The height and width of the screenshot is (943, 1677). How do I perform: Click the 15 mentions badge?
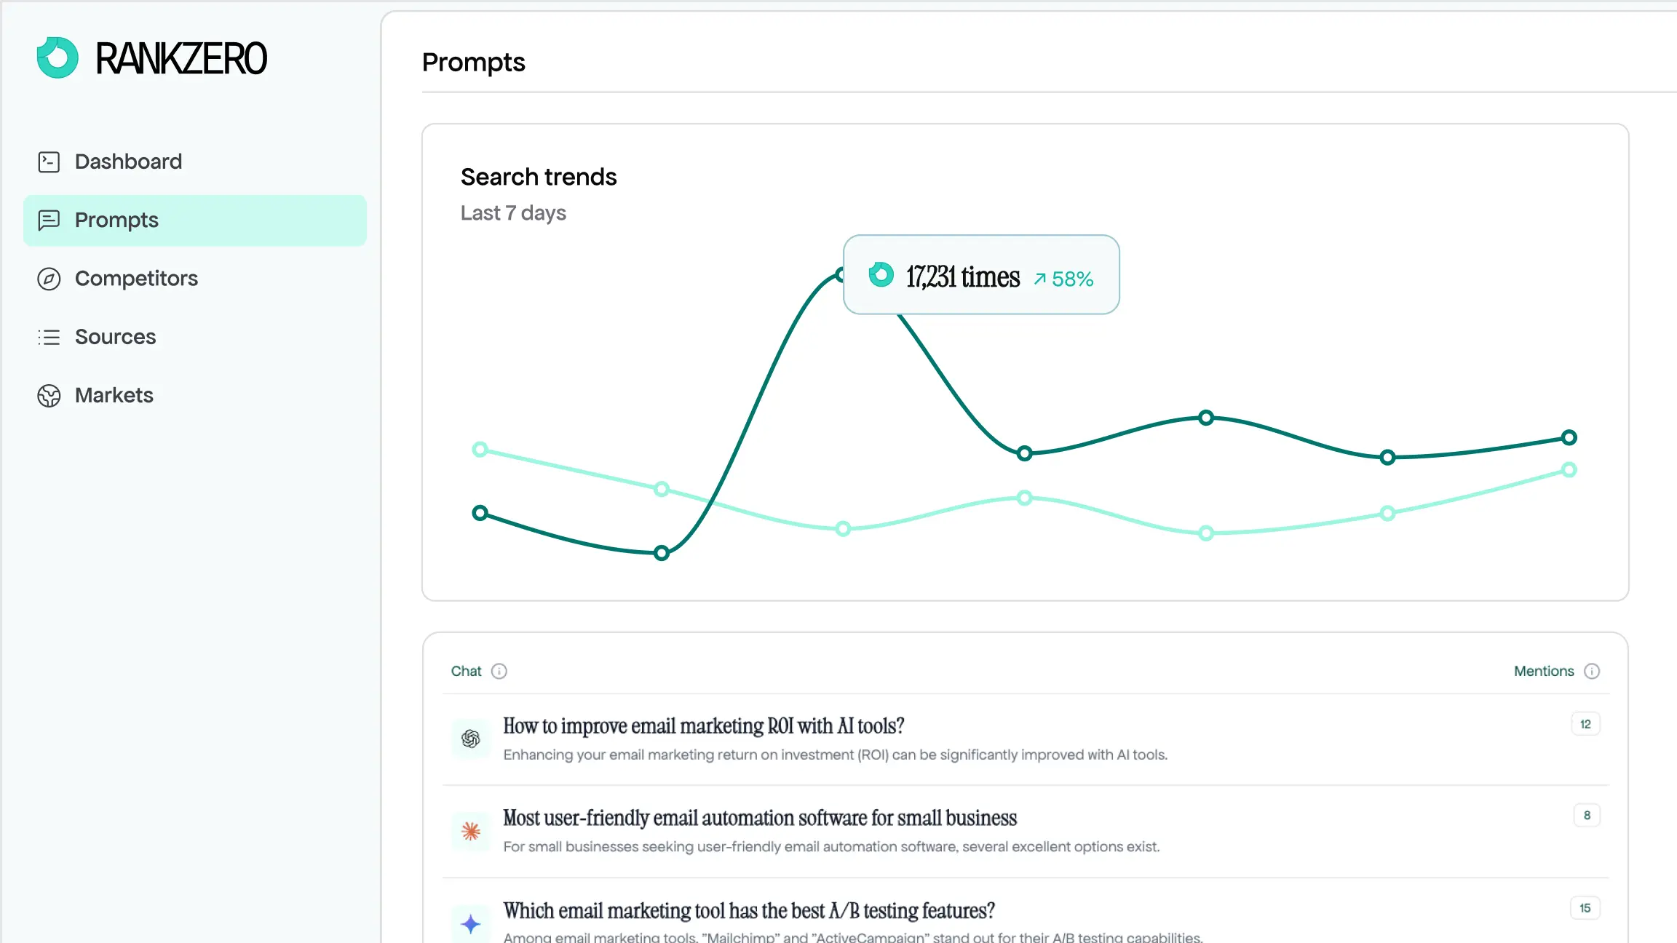tap(1585, 908)
